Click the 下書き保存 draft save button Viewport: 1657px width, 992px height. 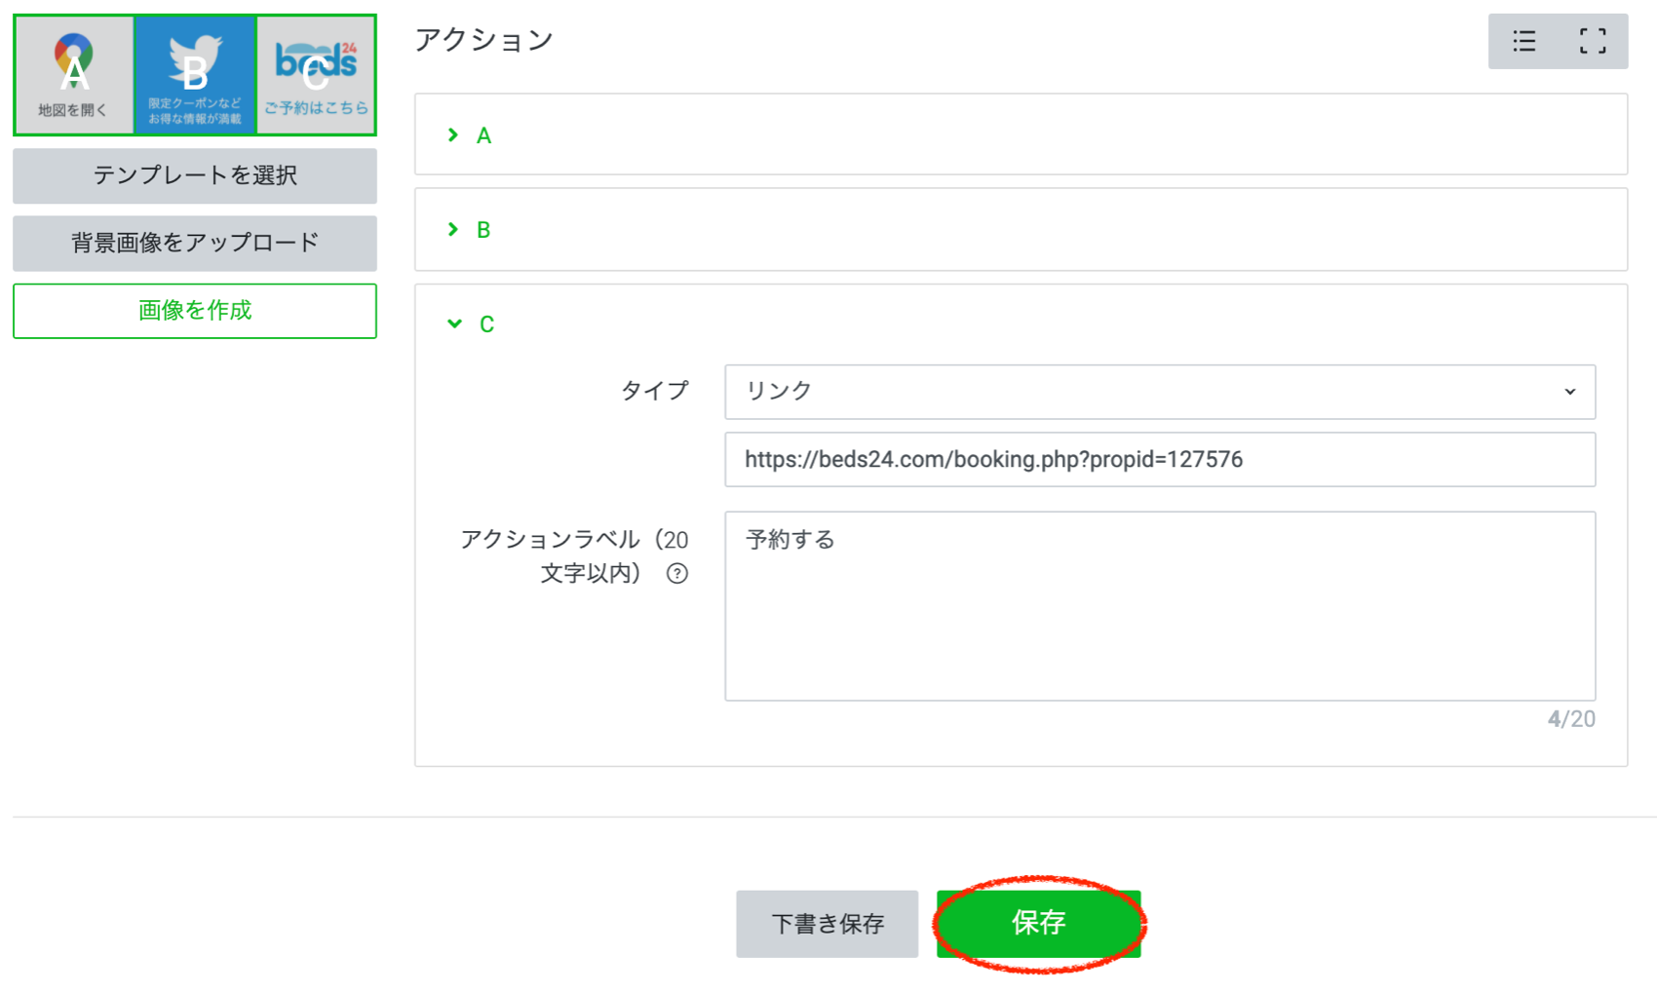(827, 923)
